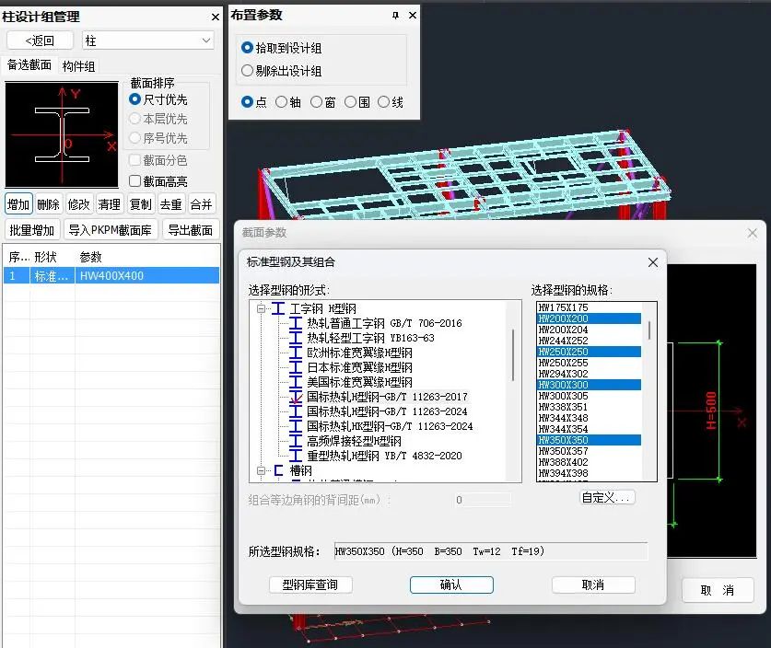Click 修改 section button

78,204
